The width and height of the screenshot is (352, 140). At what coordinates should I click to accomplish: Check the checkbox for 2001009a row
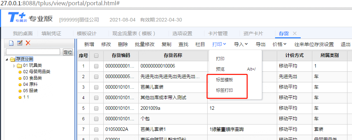click(96, 108)
